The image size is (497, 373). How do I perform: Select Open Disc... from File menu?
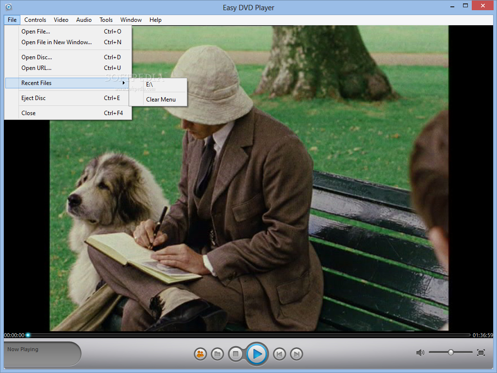click(x=68, y=57)
